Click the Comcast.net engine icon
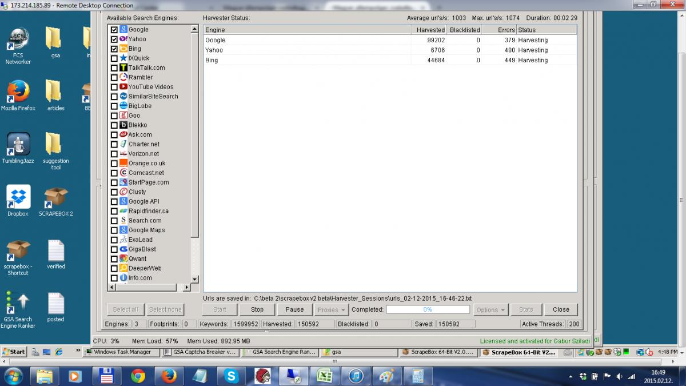 click(x=123, y=173)
